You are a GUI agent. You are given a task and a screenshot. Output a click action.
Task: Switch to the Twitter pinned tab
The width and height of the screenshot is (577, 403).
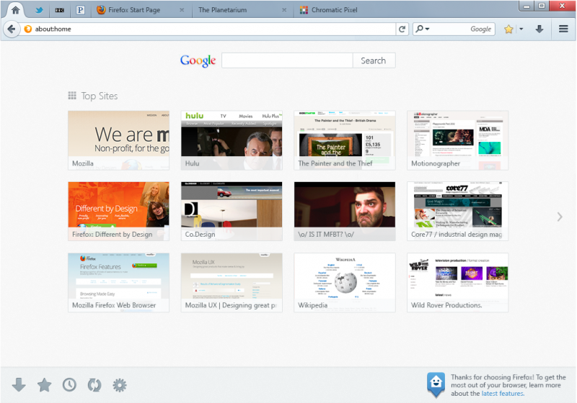pyautogui.click(x=39, y=10)
